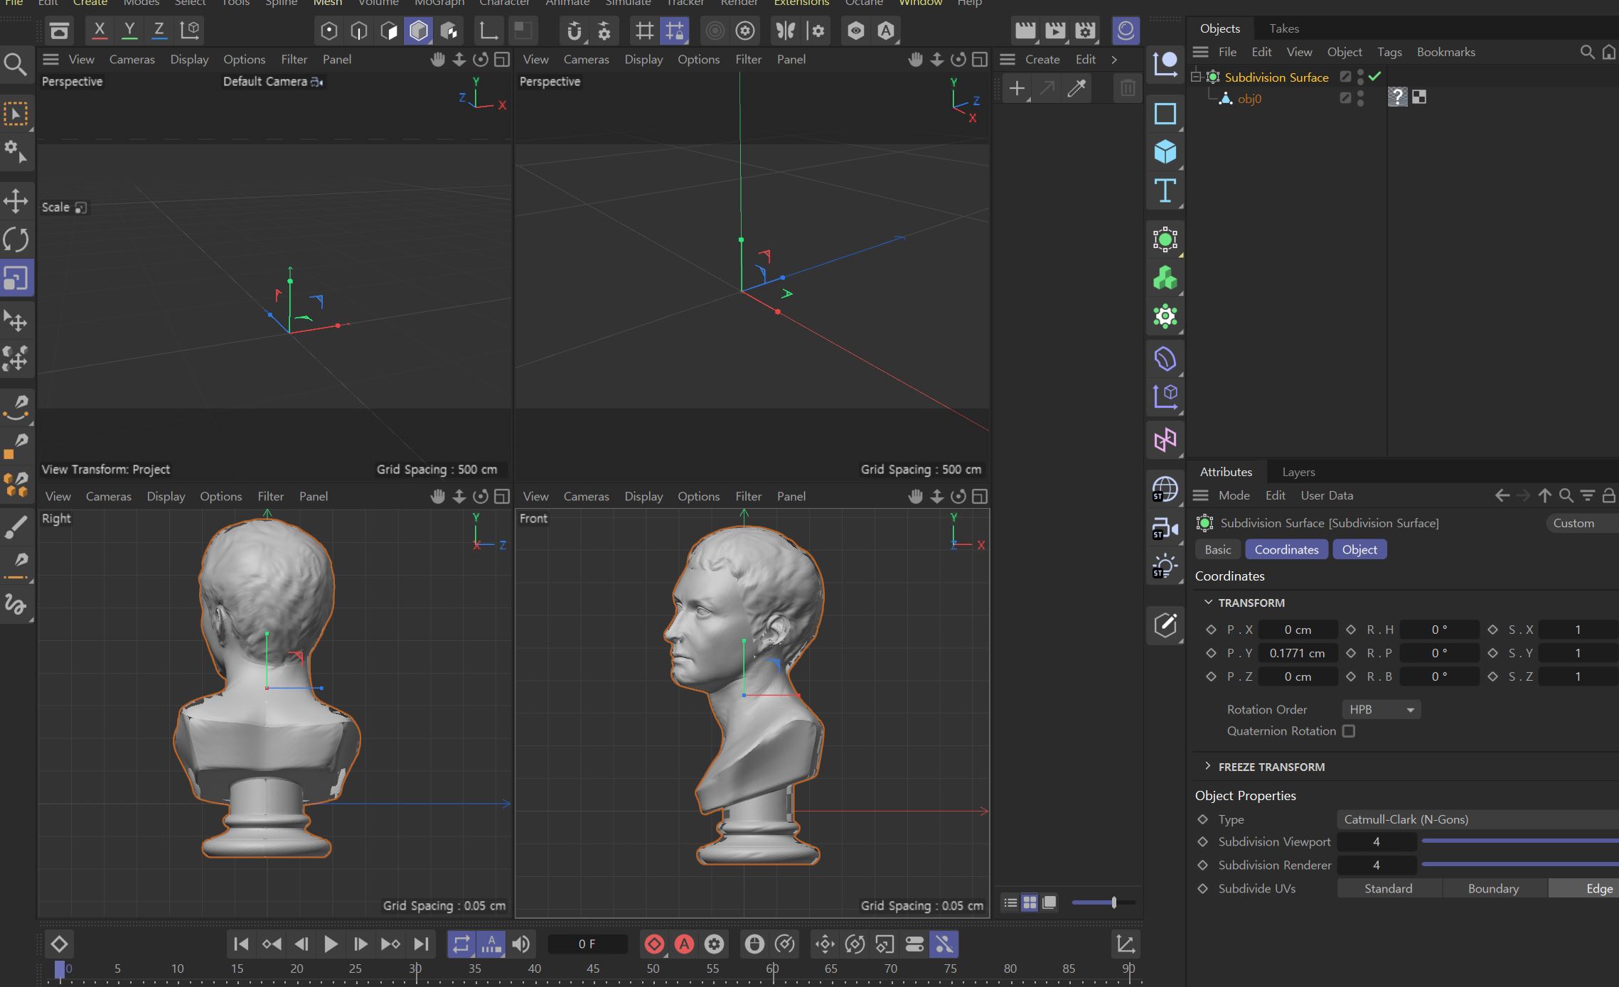Switch to Points mode

point(328,31)
